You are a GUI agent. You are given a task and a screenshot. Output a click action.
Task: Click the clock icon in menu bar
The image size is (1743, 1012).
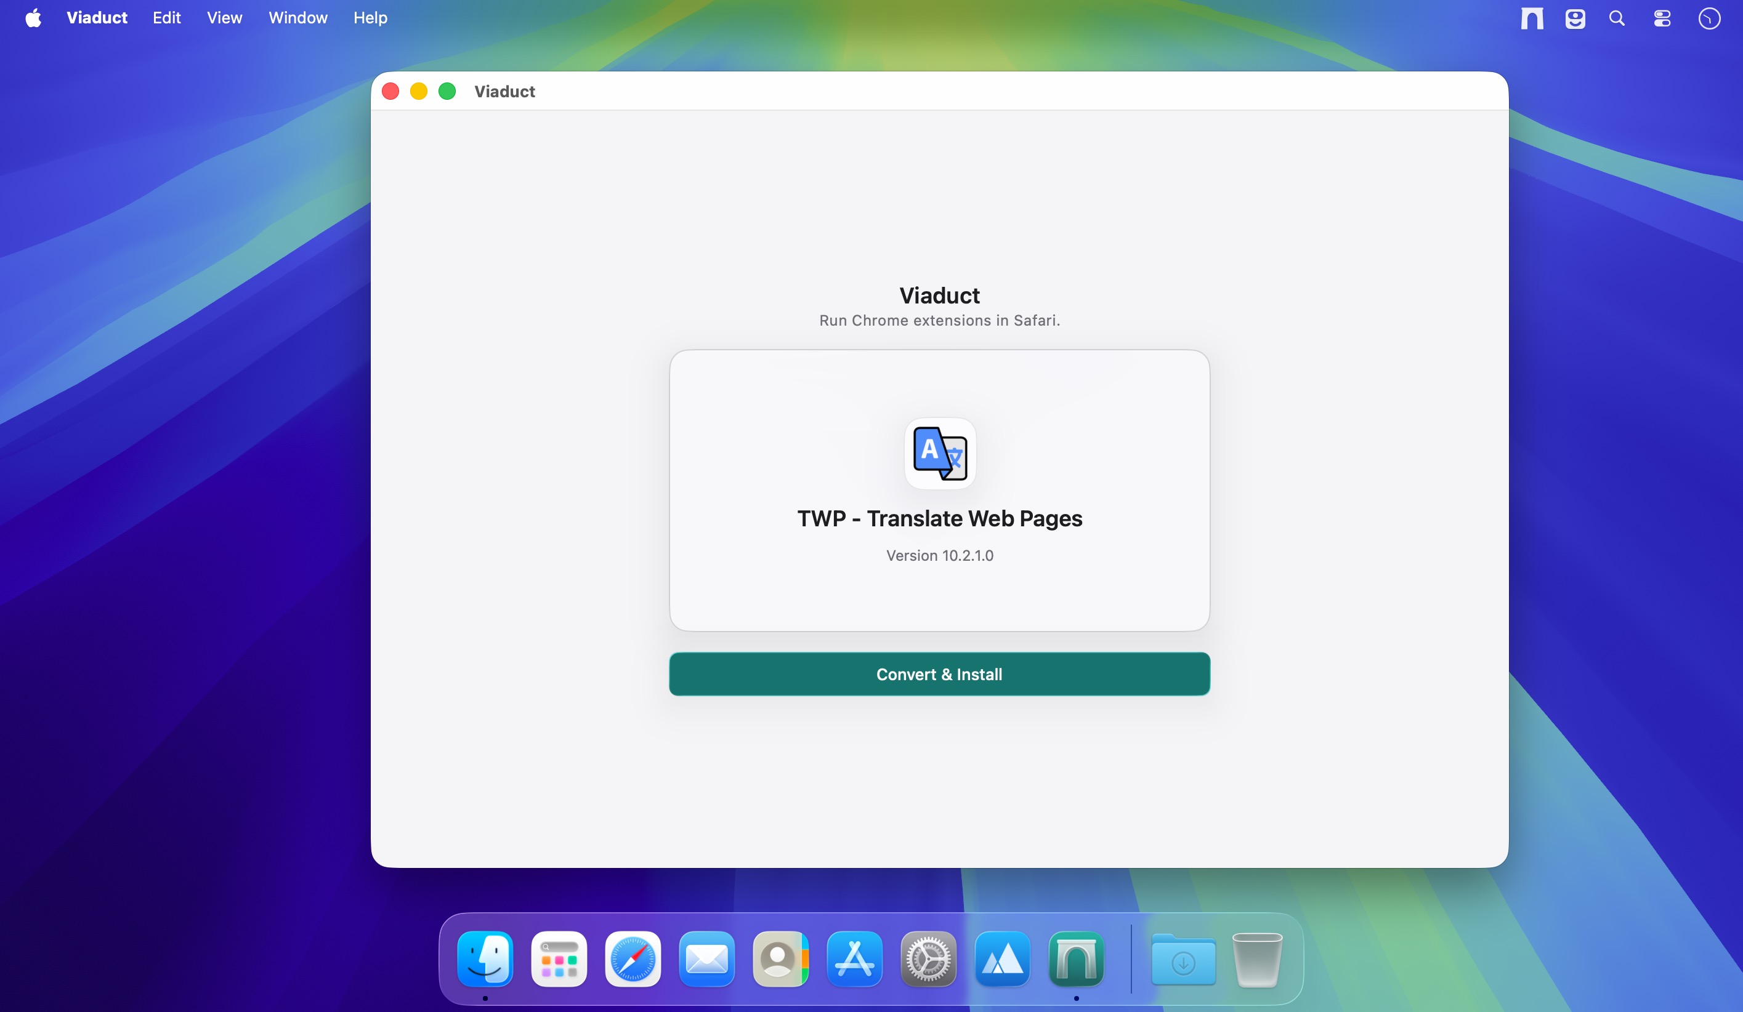[1709, 18]
